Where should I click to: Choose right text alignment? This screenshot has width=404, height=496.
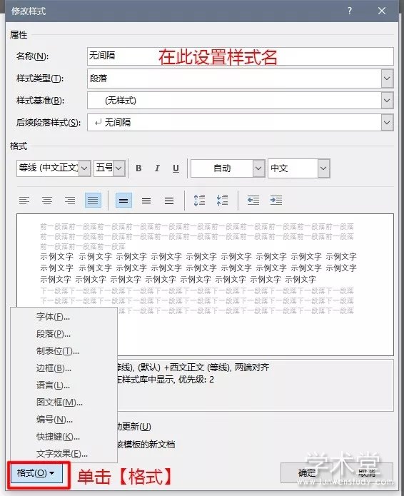[x=70, y=201]
